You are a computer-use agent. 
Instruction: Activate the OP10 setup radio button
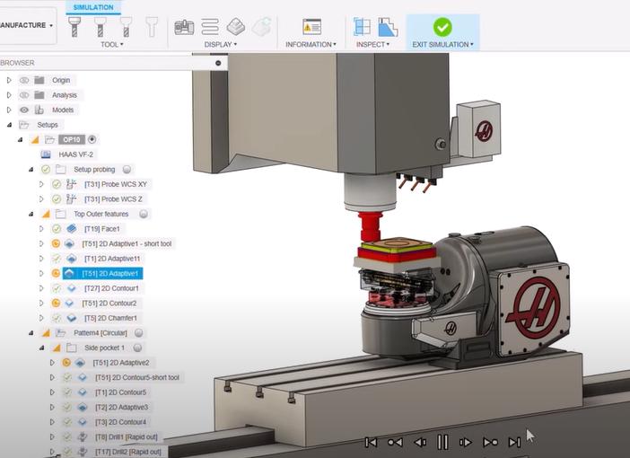click(92, 139)
